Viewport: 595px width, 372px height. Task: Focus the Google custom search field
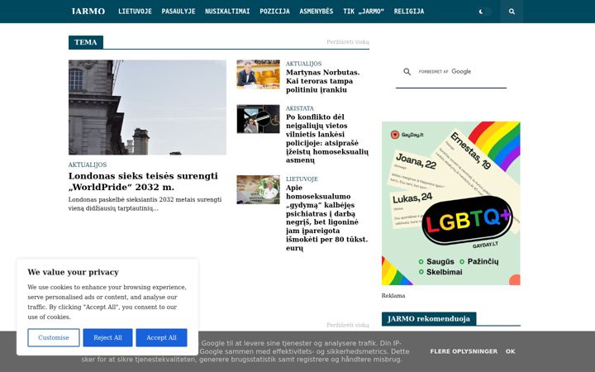tap(451, 71)
